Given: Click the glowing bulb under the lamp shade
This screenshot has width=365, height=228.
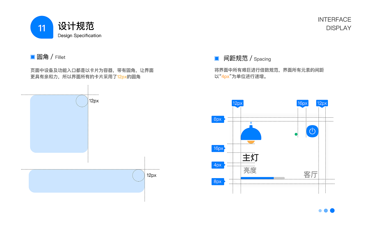Looking at the screenshot, I should (251, 142).
